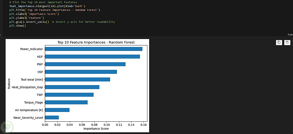Place cursor on the plt.show() line
The height and width of the screenshot is (134, 293).
point(18,26)
